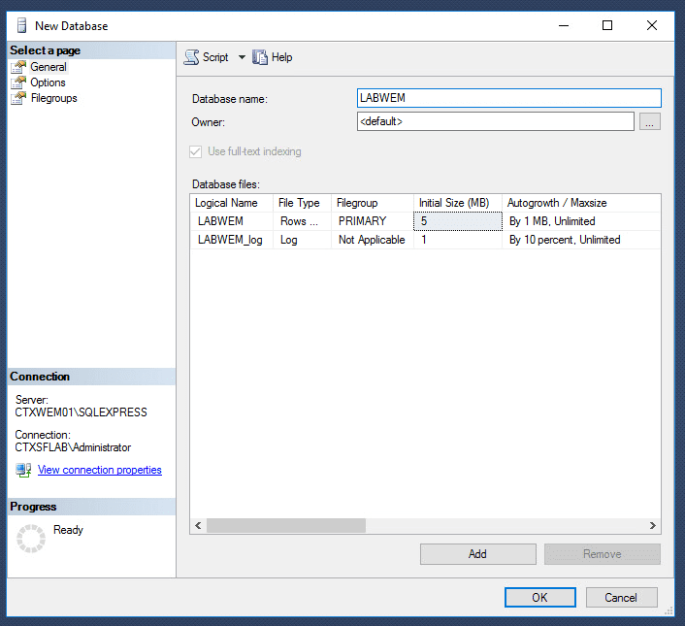
Task: Click the horizontal scrollbar left arrow
Action: [x=198, y=525]
